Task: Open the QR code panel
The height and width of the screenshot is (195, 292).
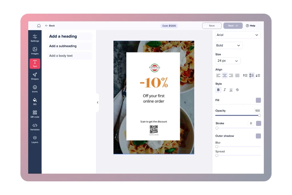Action: [35, 114]
